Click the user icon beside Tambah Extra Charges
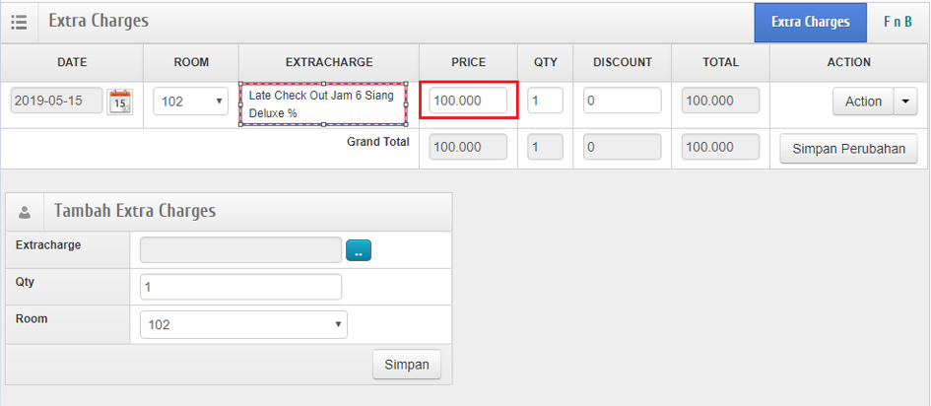Viewport: 931px width, 406px height. pyautogui.click(x=26, y=212)
